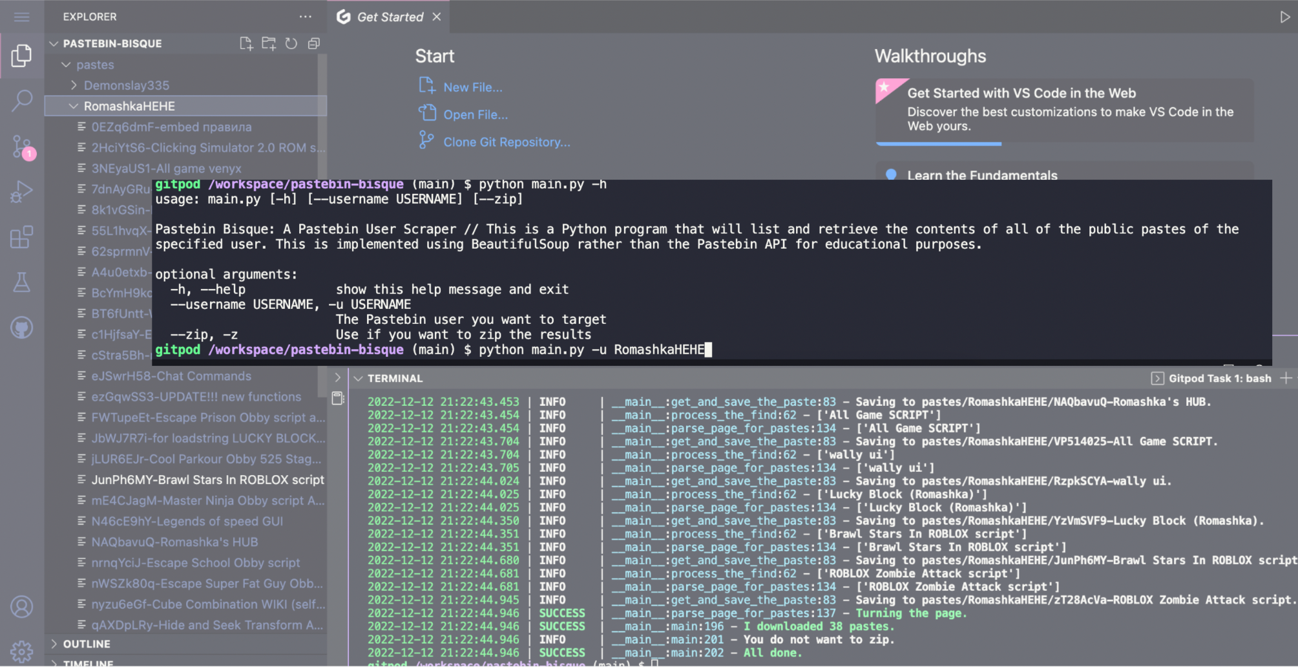Click the New File icon in explorer header
1298x667 pixels.
click(x=246, y=43)
